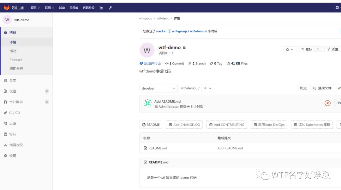This screenshot has width=341, height=190.
Task: Select 详情 in sidebar submenu
Action: [13, 42]
